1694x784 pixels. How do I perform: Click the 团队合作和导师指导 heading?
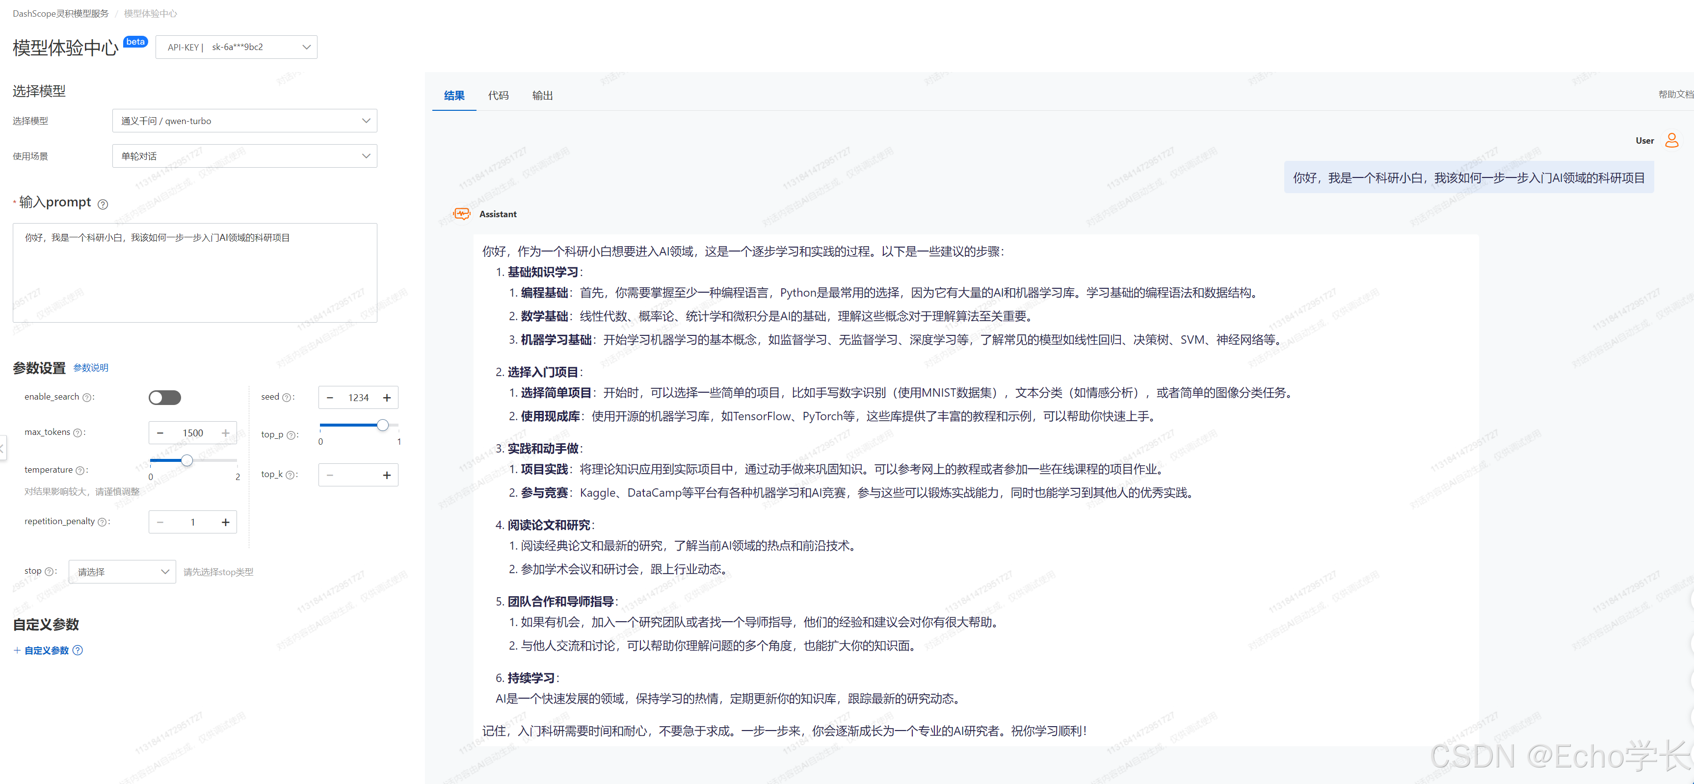pos(560,601)
